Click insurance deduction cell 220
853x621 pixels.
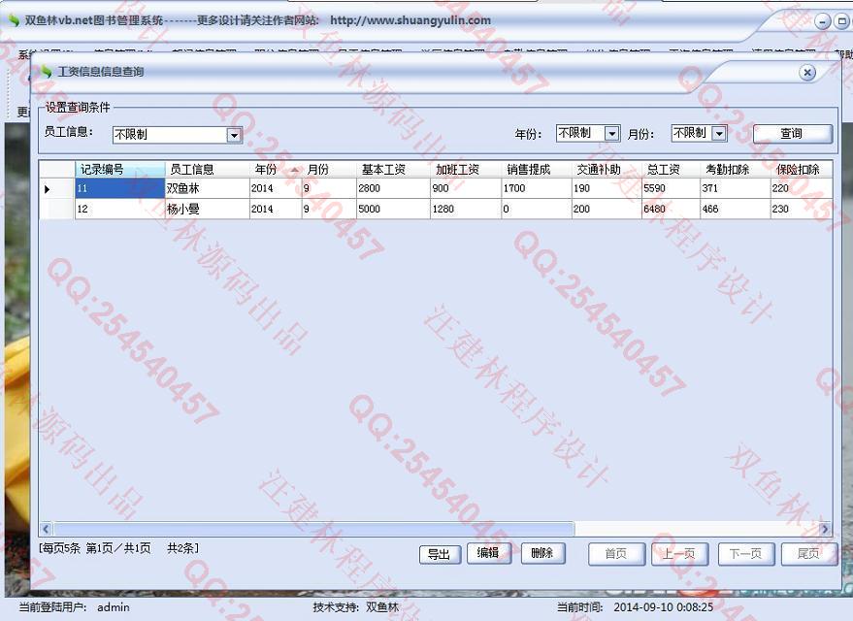pyautogui.click(x=802, y=188)
